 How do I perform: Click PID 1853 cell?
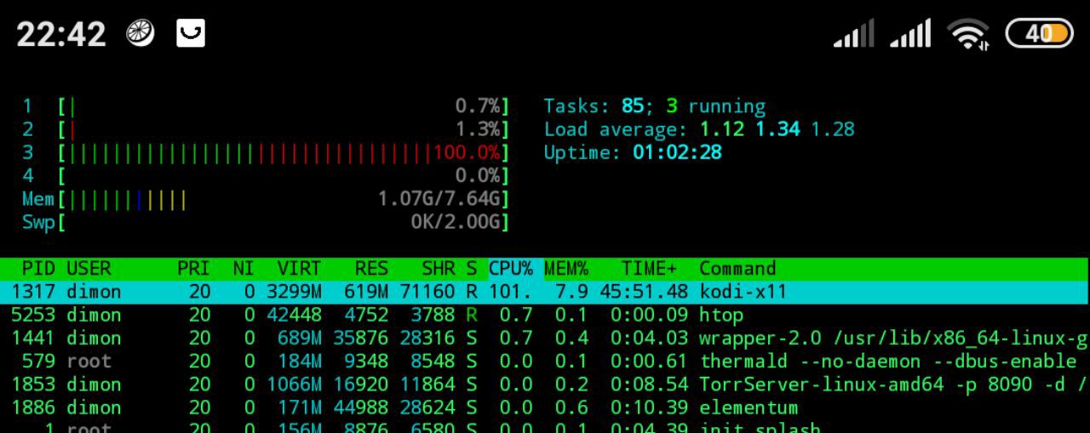(x=33, y=385)
